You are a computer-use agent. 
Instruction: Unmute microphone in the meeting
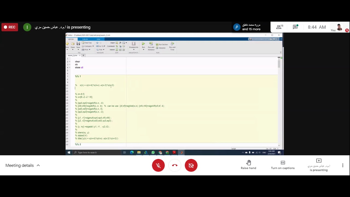click(158, 165)
